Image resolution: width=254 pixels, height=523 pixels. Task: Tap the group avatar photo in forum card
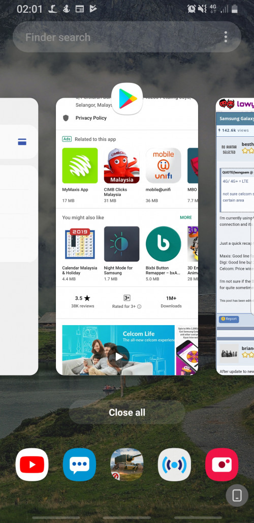229,353
